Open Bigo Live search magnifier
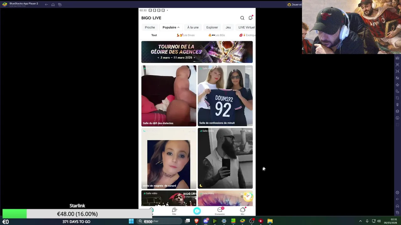 tap(242, 18)
